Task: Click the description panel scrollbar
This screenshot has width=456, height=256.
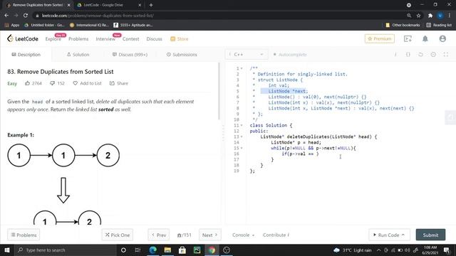Action: click(219, 91)
